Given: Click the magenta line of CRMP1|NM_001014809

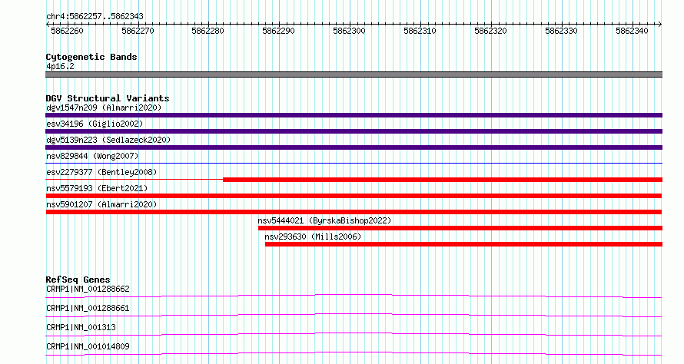Looking at the screenshot, I should [x=354, y=353].
